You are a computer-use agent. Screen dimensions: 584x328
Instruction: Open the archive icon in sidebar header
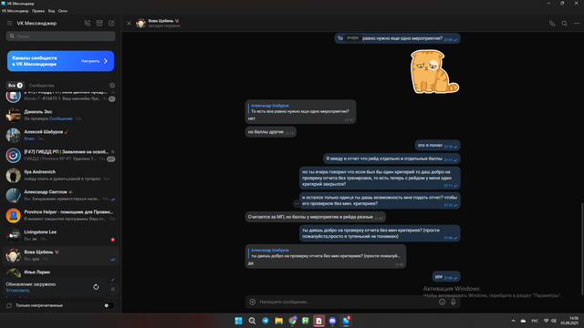(99, 23)
